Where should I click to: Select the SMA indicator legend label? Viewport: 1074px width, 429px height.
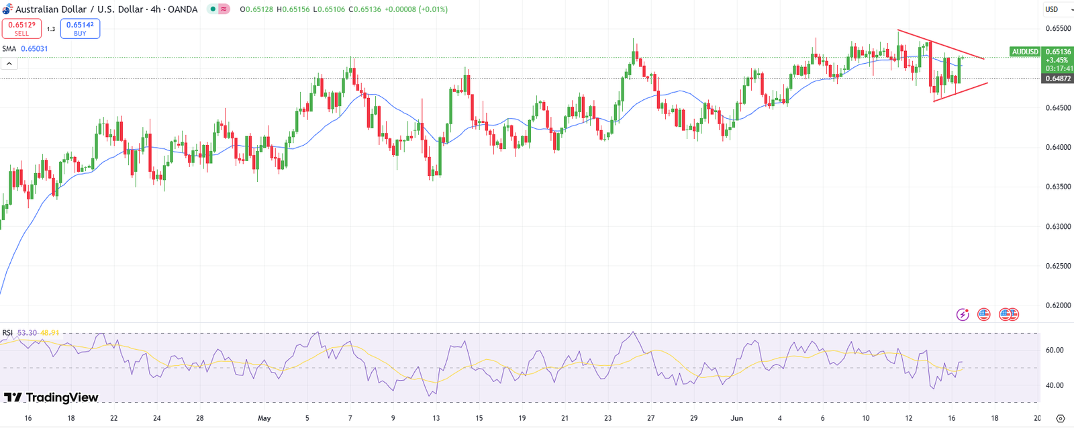point(9,49)
